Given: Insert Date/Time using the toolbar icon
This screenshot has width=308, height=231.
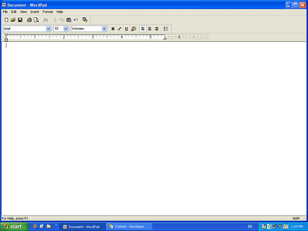Looking at the screenshot, I should 85,20.
